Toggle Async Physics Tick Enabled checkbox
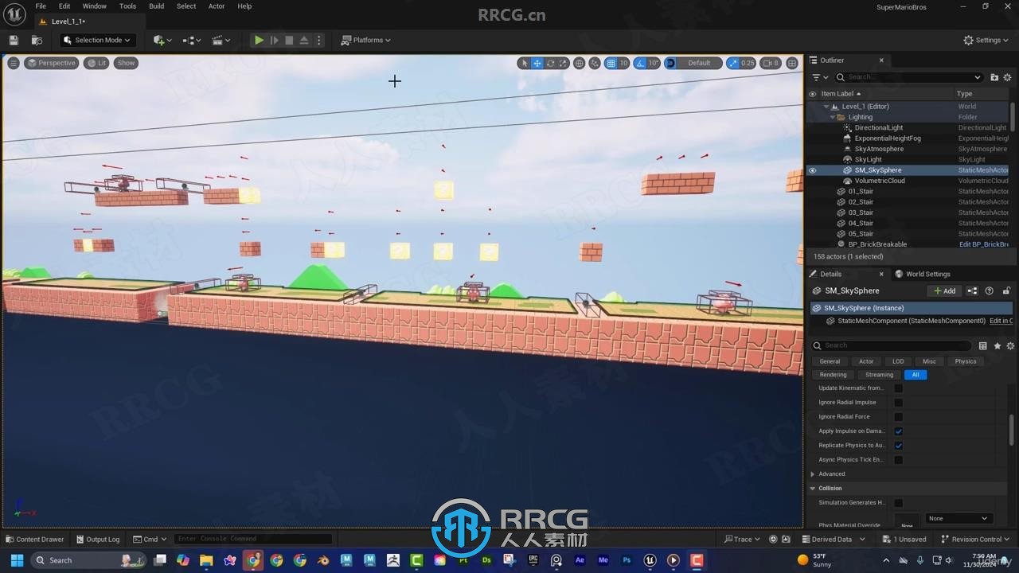Screen dimensions: 1019x573 [898, 460]
